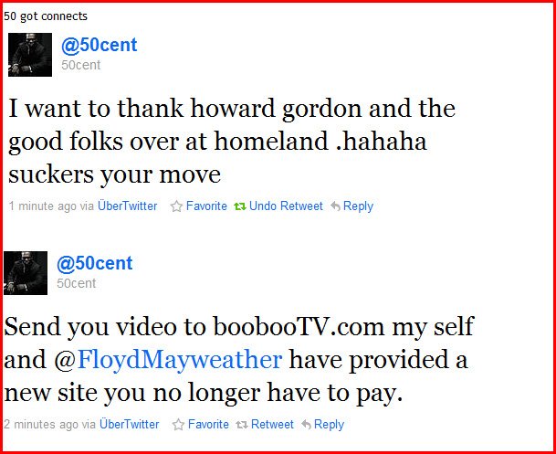The image size is (556, 454).
Task: Click the reply arrow icon on second tweet
Action: [x=306, y=425]
